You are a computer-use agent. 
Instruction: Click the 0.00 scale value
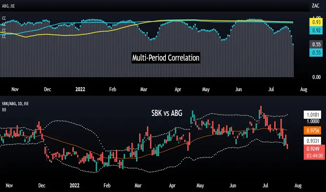[316, 77]
